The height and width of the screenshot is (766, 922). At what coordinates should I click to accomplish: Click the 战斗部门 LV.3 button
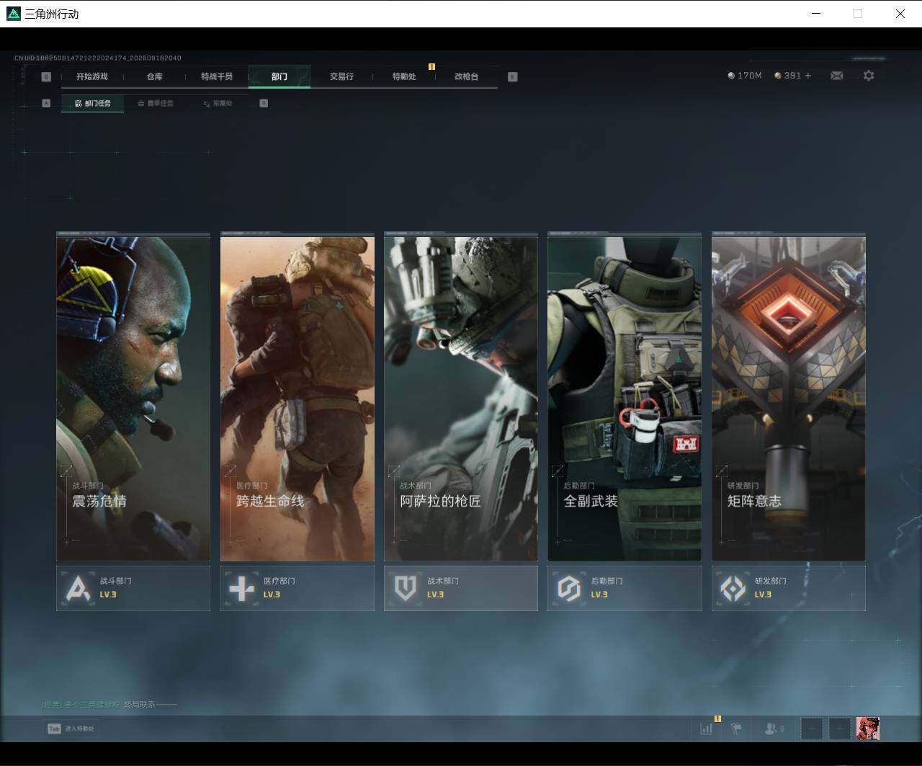click(133, 588)
